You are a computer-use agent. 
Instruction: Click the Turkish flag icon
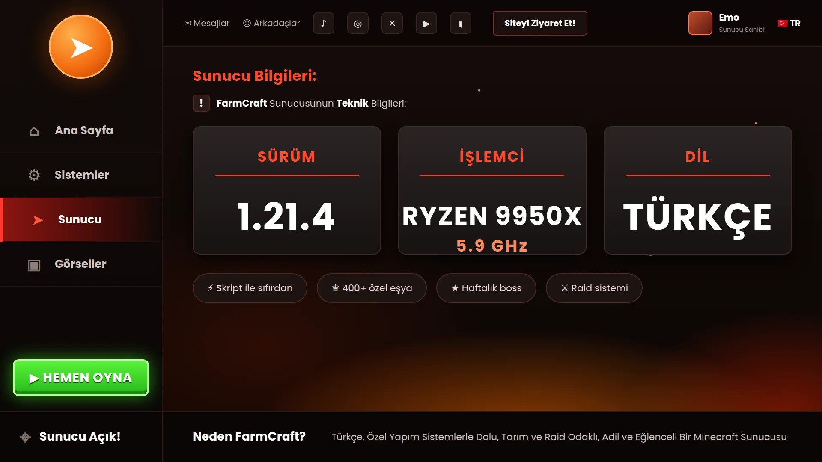click(783, 23)
